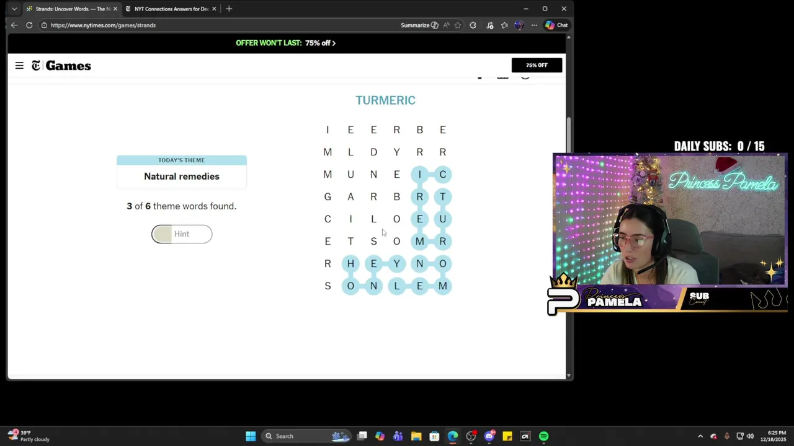Image resolution: width=794 pixels, height=446 pixels.
Task: Select letter I at top-left of grid
Action: tap(328, 129)
